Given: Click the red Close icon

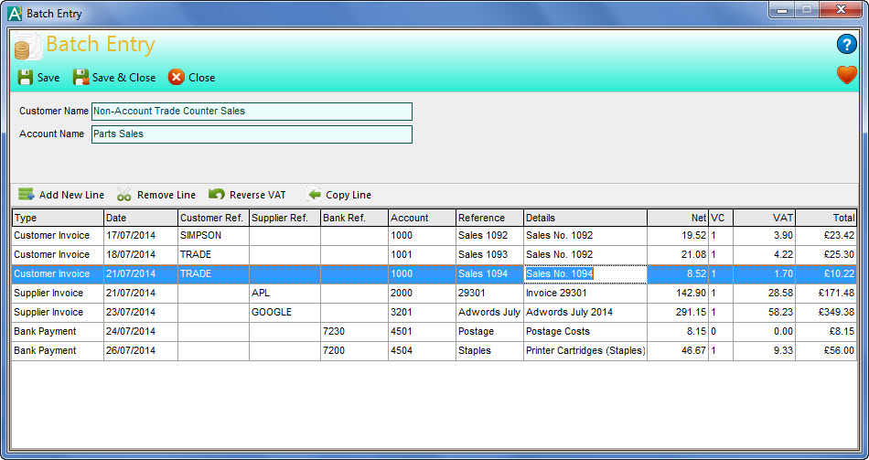Looking at the screenshot, I should 177,78.
